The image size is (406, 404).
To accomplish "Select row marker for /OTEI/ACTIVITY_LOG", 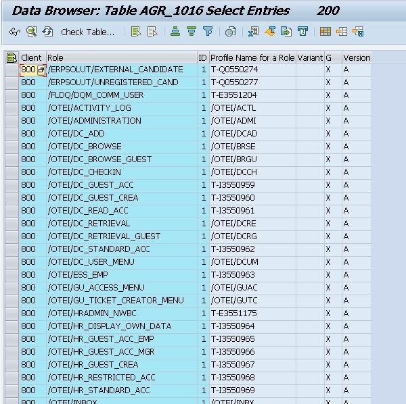I will [12, 109].
